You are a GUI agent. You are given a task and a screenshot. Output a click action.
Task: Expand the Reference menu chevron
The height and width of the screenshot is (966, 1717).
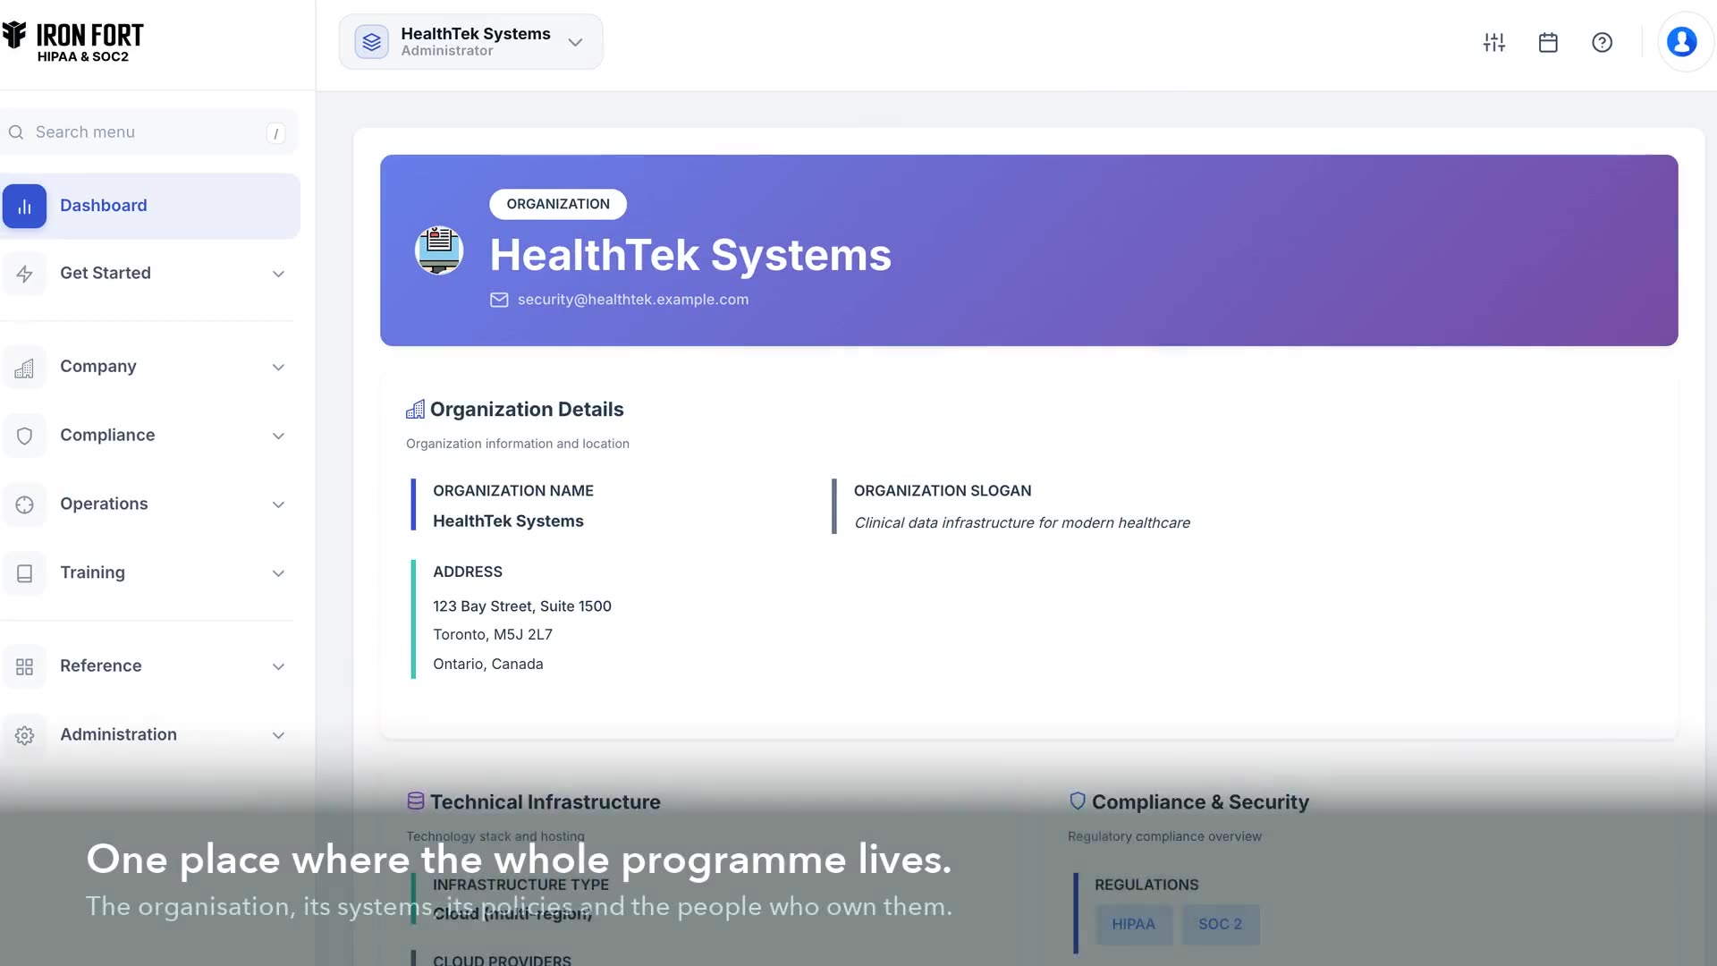pos(278,667)
